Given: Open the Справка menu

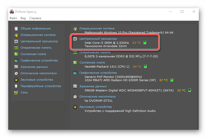Looking at the screenshot, I should click(35, 18).
